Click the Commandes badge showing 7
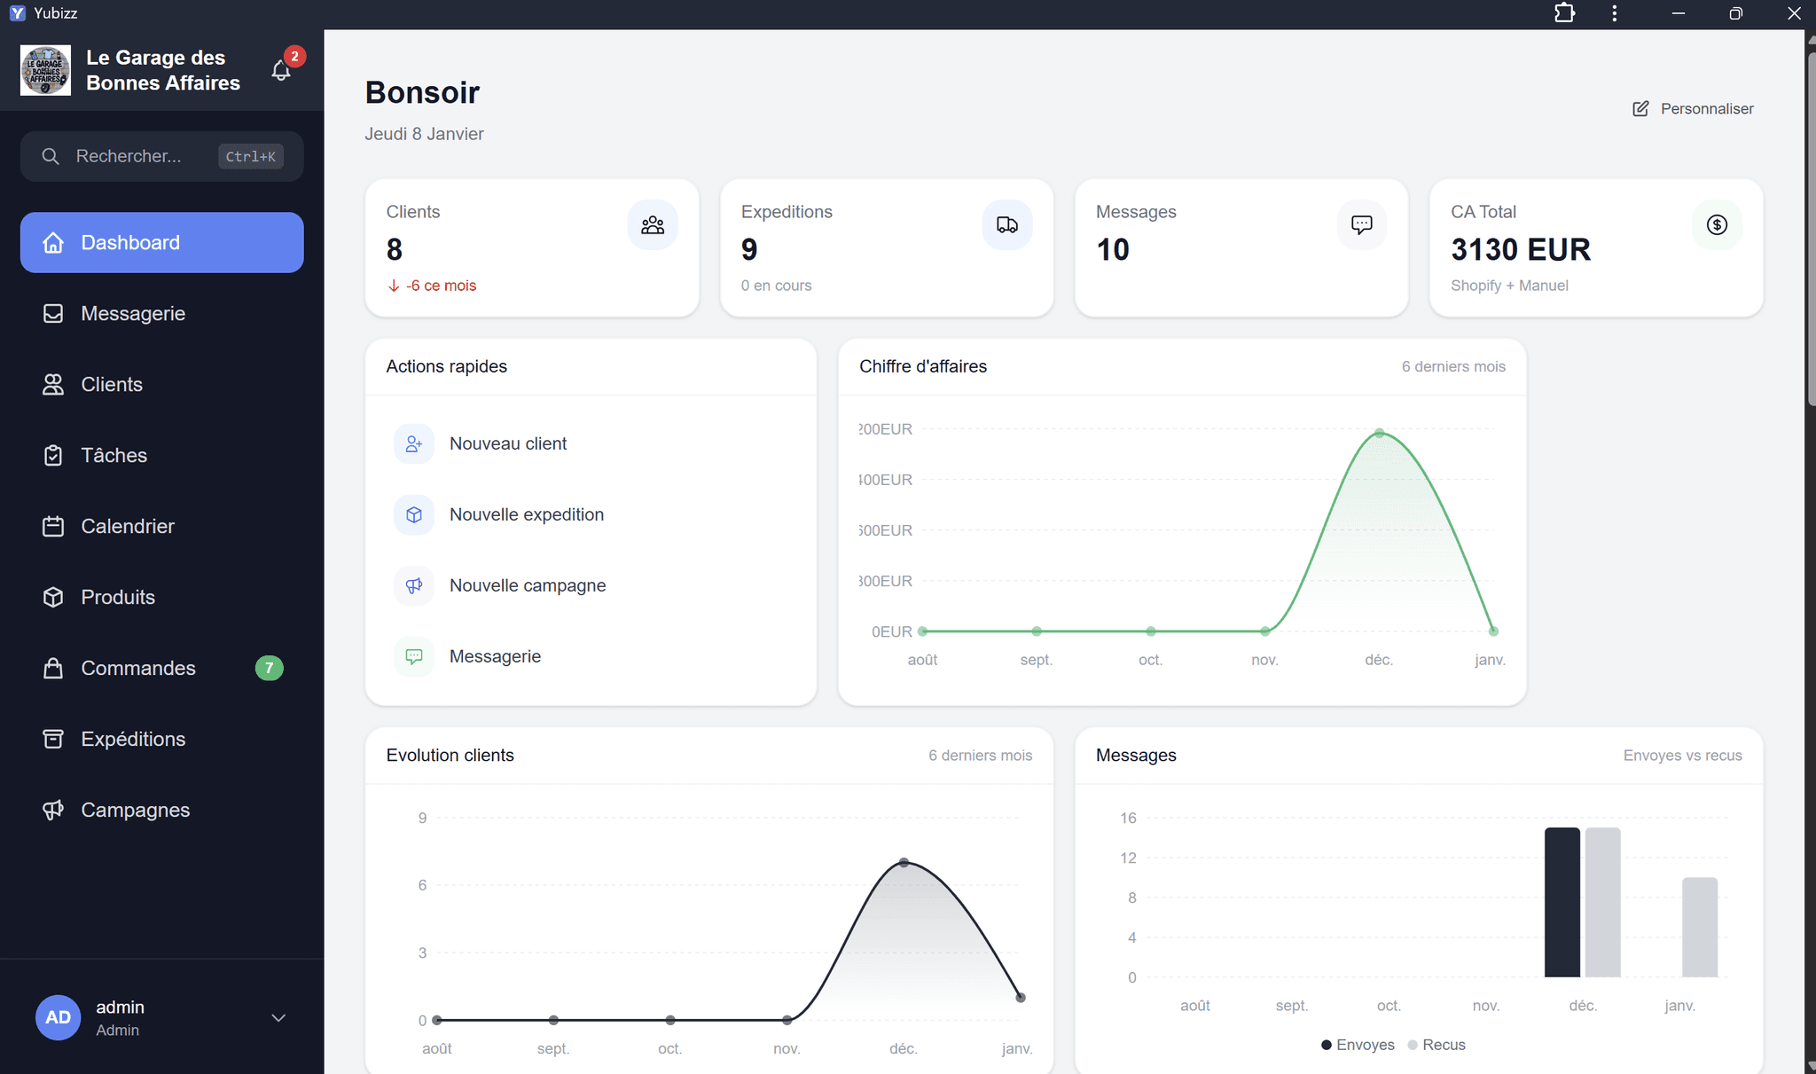 coord(269,668)
